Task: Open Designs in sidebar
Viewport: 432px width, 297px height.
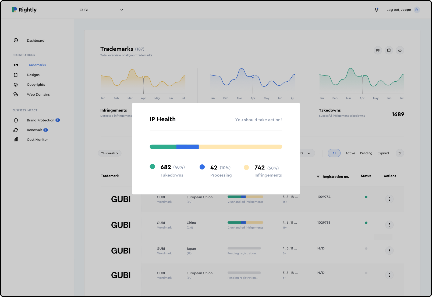Action: point(33,75)
